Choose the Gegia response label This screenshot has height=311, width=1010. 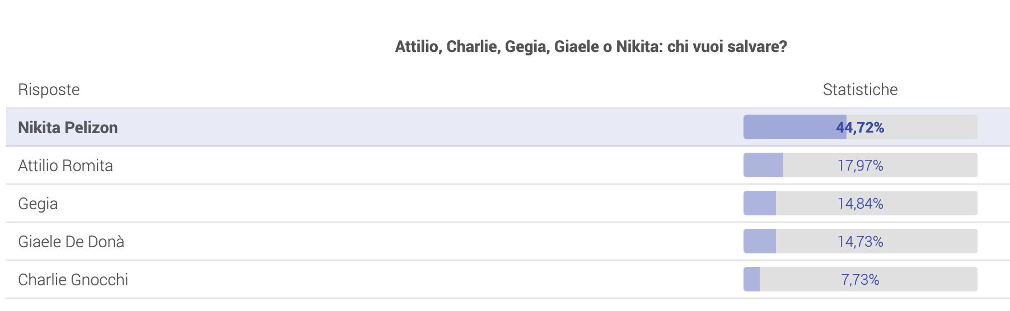coord(38,204)
